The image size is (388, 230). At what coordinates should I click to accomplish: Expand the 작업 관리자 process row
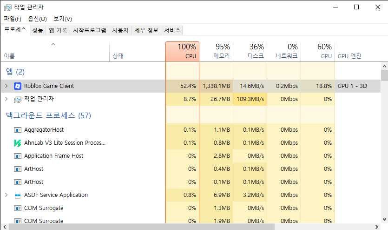6,99
